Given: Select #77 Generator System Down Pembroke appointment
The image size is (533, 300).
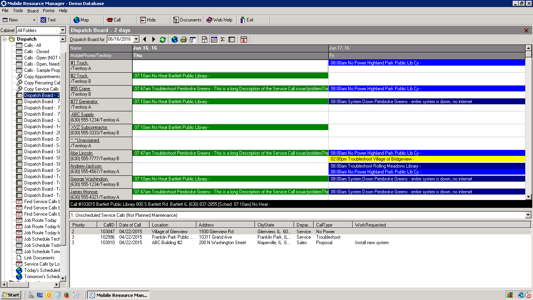Looking at the screenshot, I should pyautogui.click(x=427, y=102).
